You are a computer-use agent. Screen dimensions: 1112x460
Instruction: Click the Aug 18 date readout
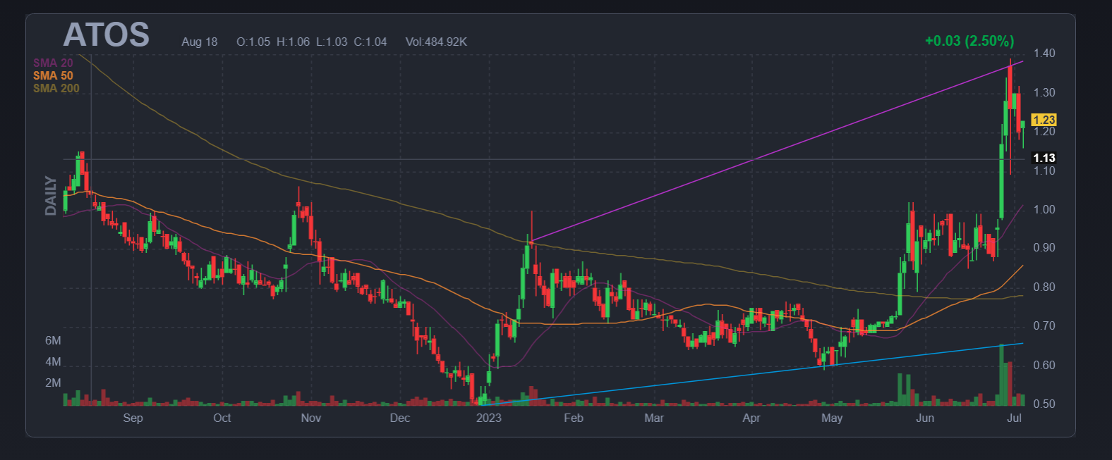(x=200, y=42)
